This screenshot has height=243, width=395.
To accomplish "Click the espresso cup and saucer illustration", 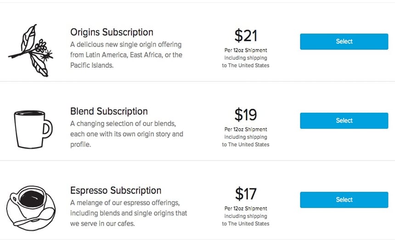I will tap(31, 208).
